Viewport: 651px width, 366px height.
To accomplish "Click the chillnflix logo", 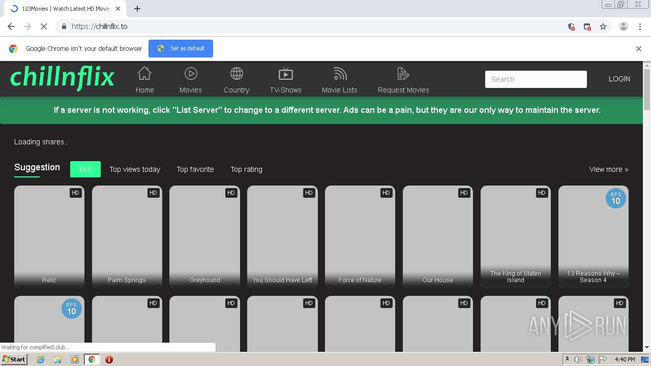I will (62, 77).
